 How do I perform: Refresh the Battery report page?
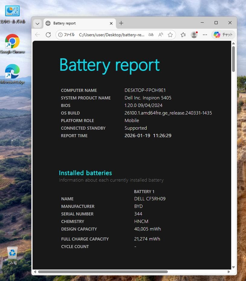pyautogui.click(x=48, y=35)
